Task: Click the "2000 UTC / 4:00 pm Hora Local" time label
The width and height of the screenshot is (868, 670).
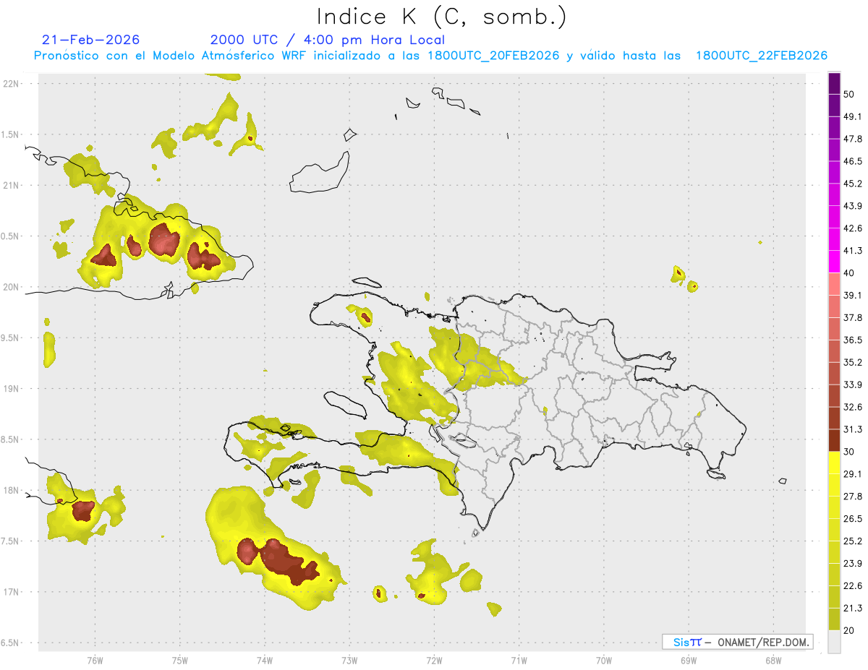Action: pyautogui.click(x=328, y=40)
